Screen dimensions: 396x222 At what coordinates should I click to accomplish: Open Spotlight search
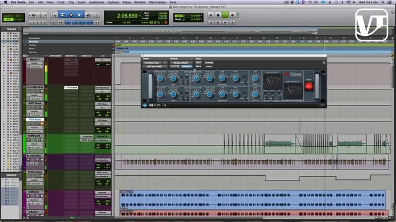tap(383, 2)
